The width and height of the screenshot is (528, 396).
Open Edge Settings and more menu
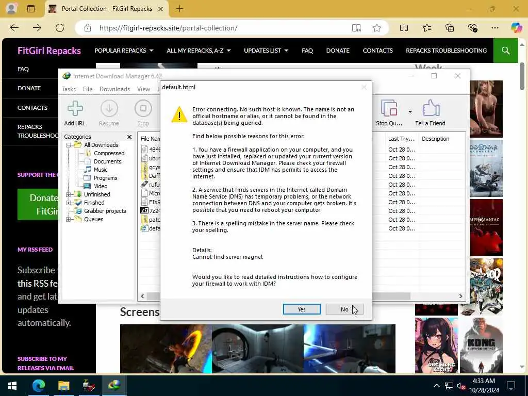(494, 28)
